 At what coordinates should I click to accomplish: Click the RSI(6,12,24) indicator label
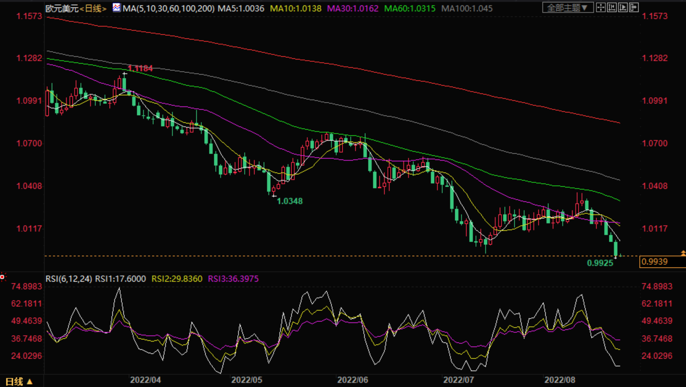[x=69, y=279]
